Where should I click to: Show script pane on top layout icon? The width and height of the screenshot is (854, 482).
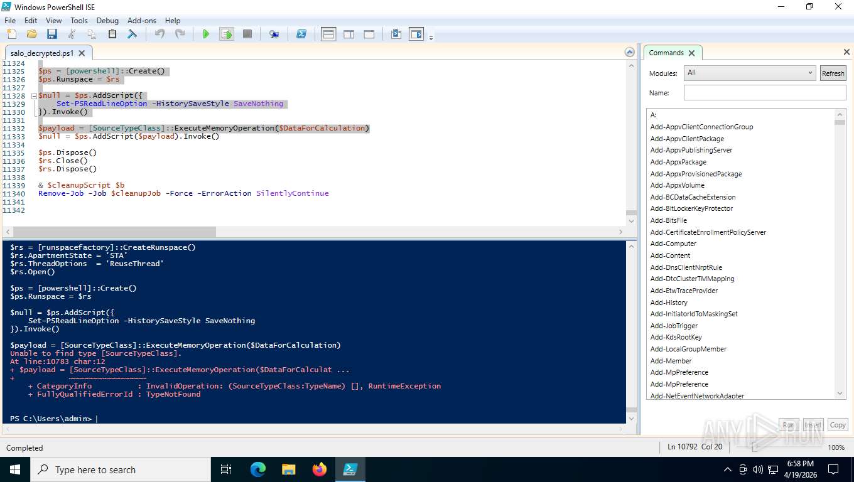[x=328, y=34]
